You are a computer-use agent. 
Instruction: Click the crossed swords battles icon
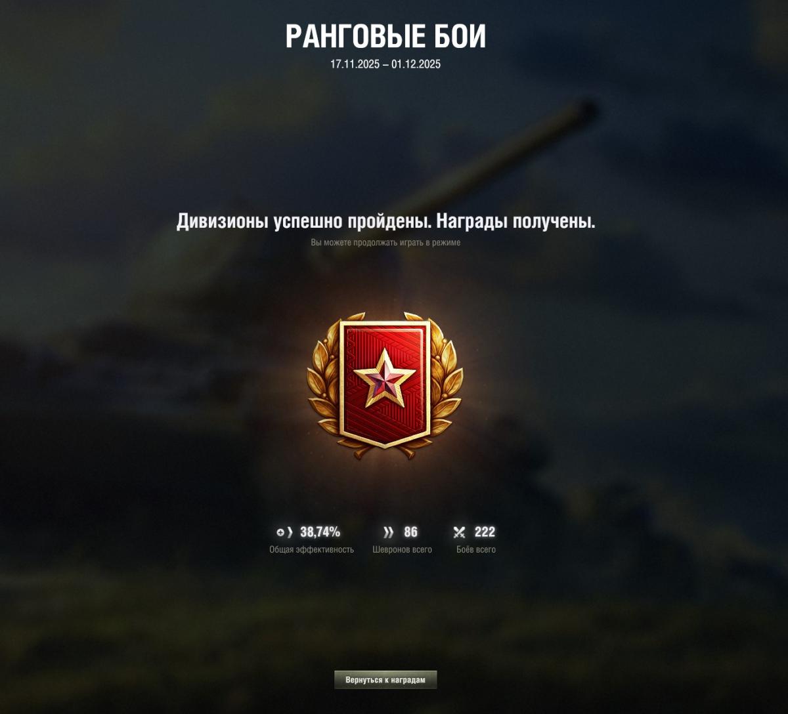[459, 532]
